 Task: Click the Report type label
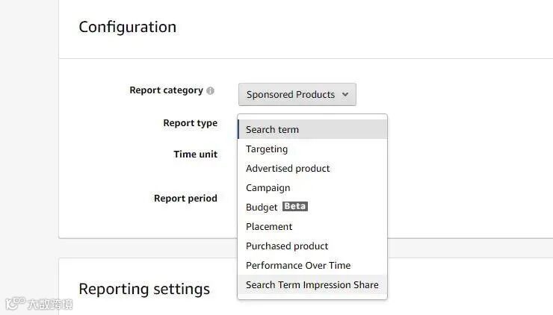click(190, 123)
